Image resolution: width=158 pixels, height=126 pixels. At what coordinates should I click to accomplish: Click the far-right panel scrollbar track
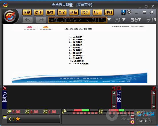tap(154, 100)
